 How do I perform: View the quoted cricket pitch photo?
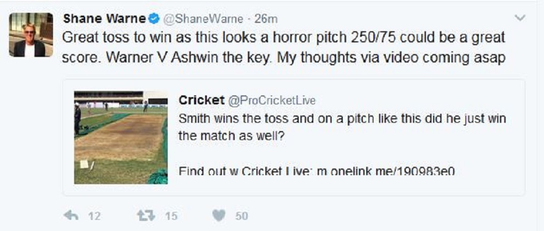tap(121, 137)
